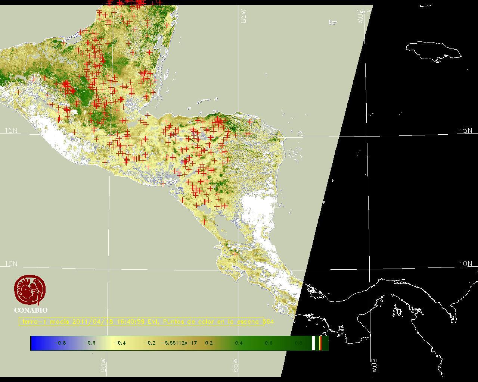Click the CONABIO text under the logo
This screenshot has width=478, height=382.
[31, 310]
